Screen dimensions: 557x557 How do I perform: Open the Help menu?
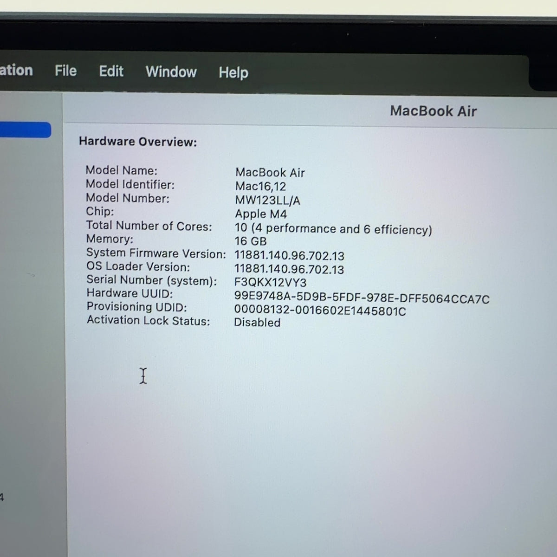[x=233, y=73]
